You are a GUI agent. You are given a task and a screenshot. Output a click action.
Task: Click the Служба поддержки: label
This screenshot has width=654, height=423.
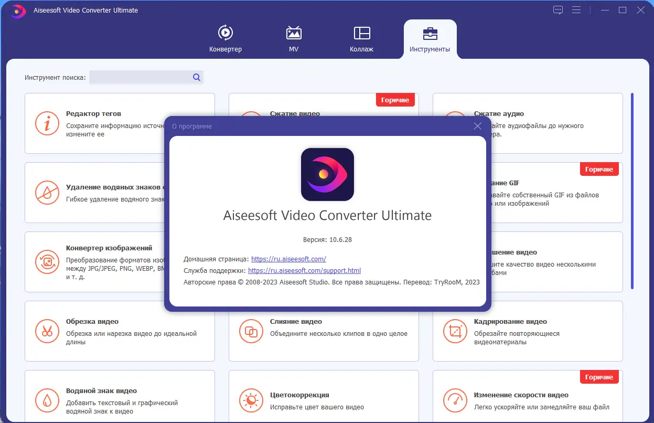click(x=215, y=271)
